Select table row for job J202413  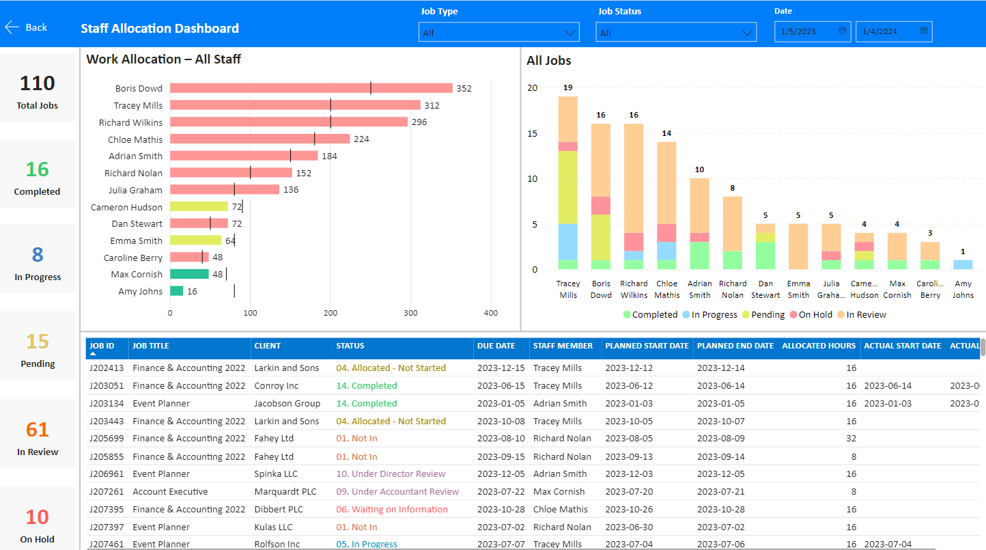[x=533, y=368]
